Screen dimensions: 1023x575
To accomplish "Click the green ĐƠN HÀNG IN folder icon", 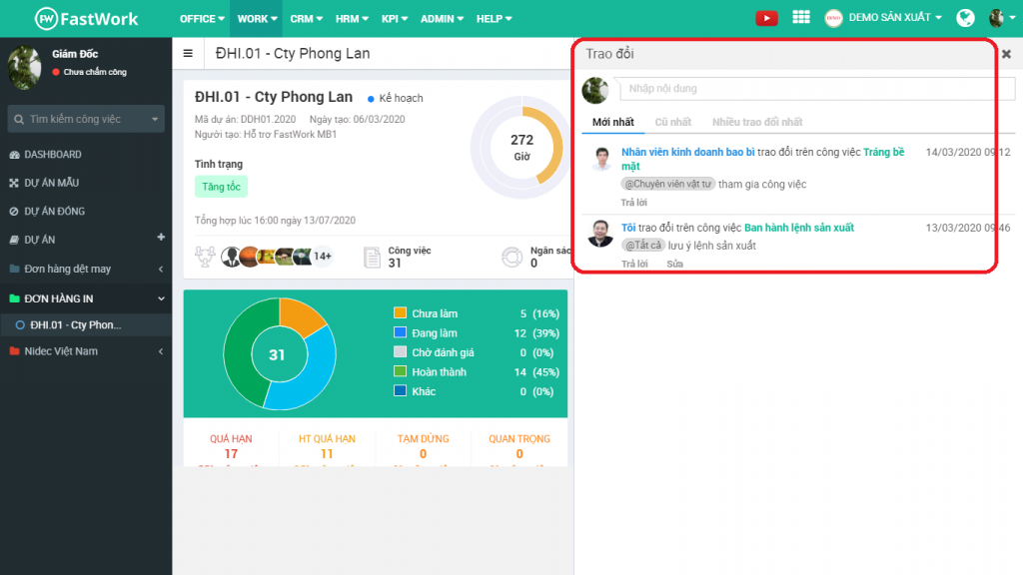I will tap(14, 298).
